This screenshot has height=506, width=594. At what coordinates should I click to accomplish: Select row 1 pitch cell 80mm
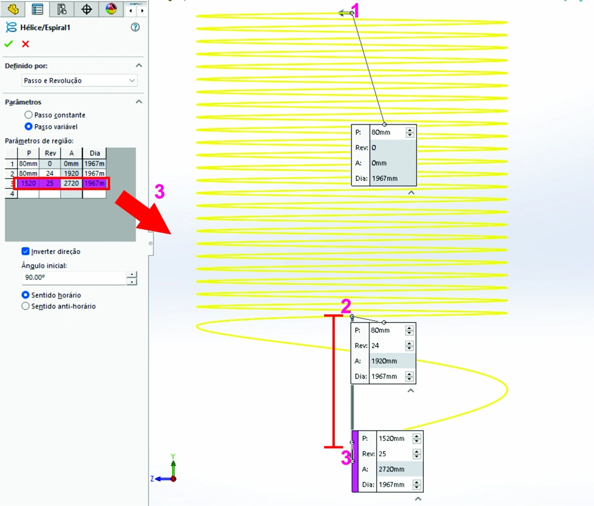(x=28, y=164)
